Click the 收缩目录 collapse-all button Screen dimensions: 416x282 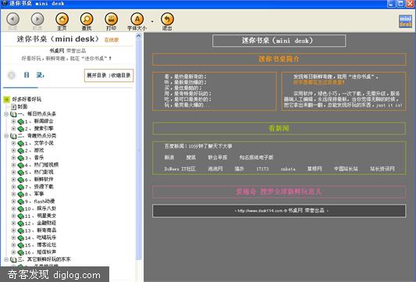(121, 76)
